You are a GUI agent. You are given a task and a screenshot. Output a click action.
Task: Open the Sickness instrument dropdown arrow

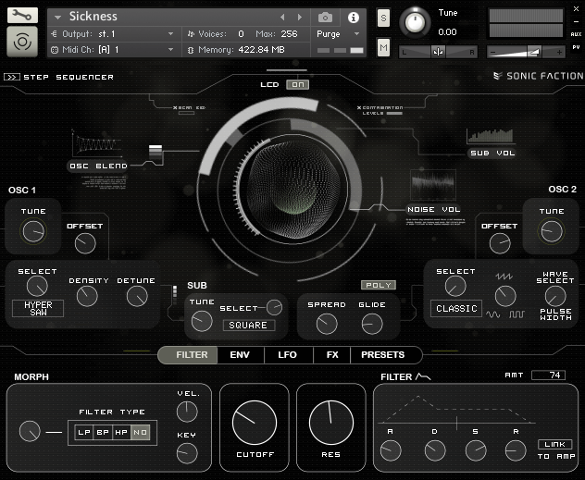click(x=57, y=18)
